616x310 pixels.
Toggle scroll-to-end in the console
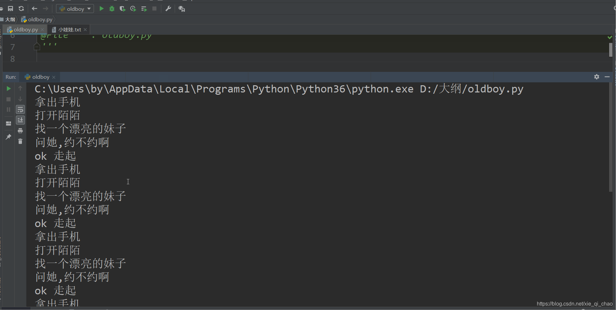20,120
